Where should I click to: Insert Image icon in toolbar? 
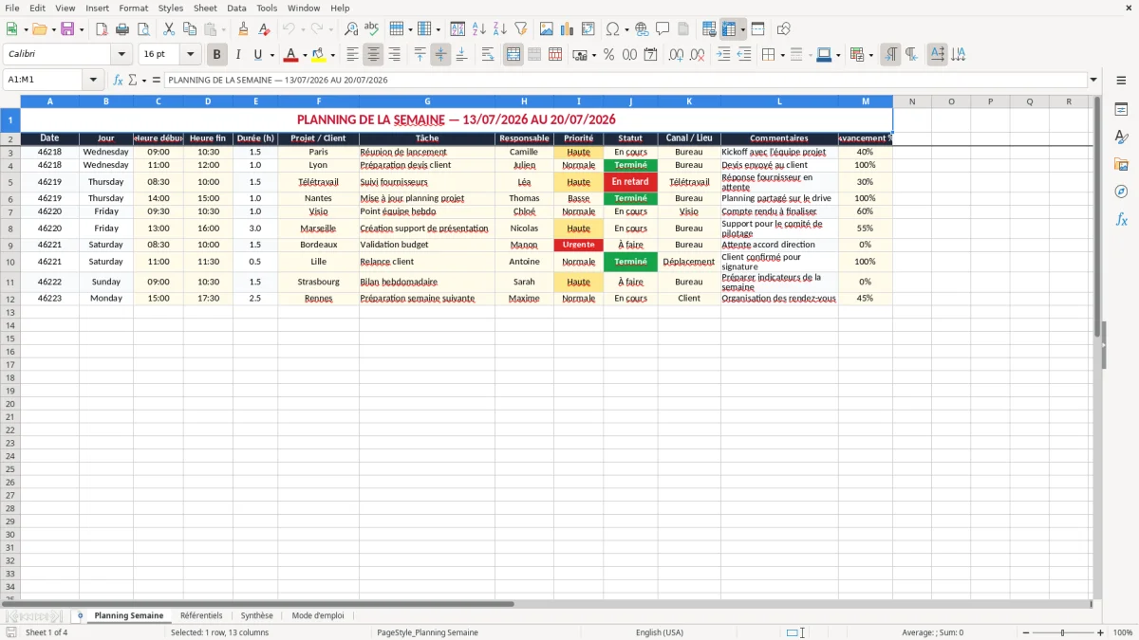(x=547, y=29)
